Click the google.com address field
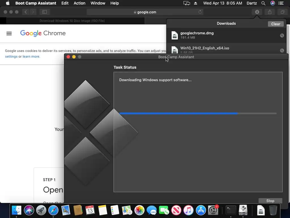 145,12
